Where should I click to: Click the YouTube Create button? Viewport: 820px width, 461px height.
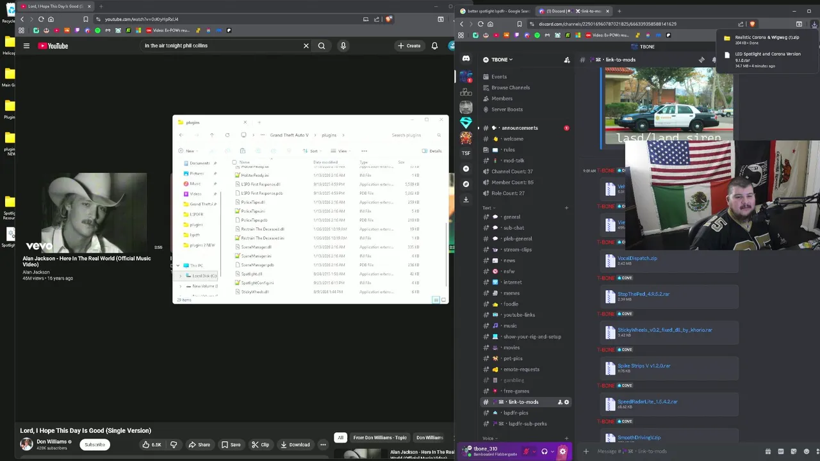pos(409,45)
